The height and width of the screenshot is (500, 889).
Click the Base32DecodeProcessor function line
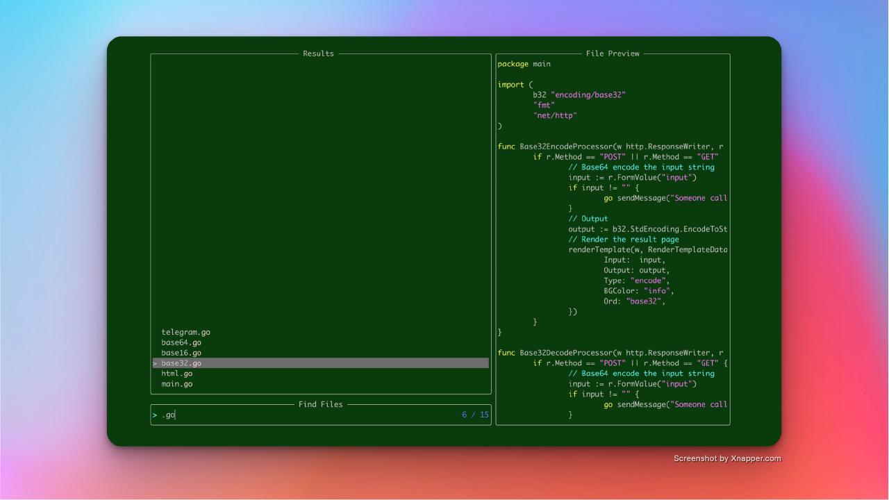610,353
